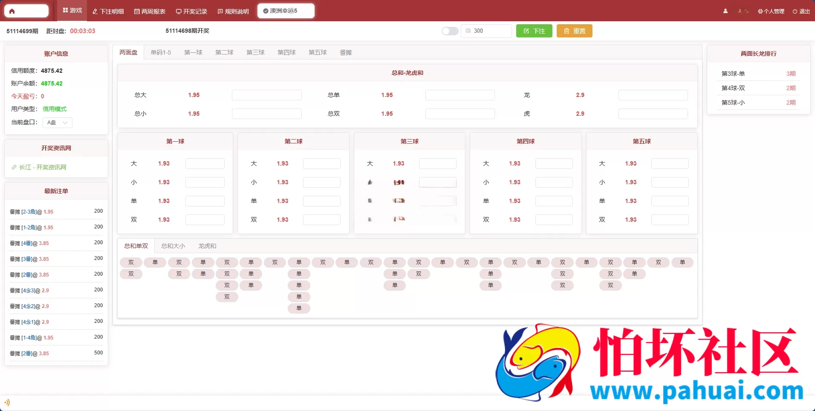Click 第一球 大 input field
The height and width of the screenshot is (411, 815).
coord(205,163)
